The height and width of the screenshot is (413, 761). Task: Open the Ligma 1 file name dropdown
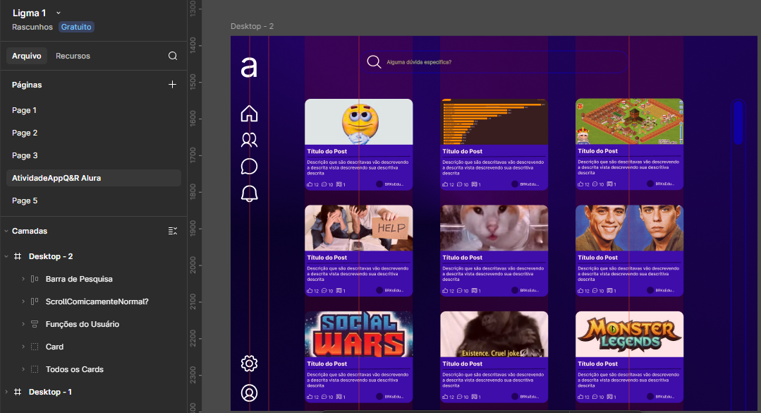coord(59,13)
